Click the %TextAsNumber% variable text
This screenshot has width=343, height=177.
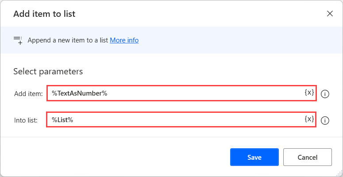coord(80,93)
